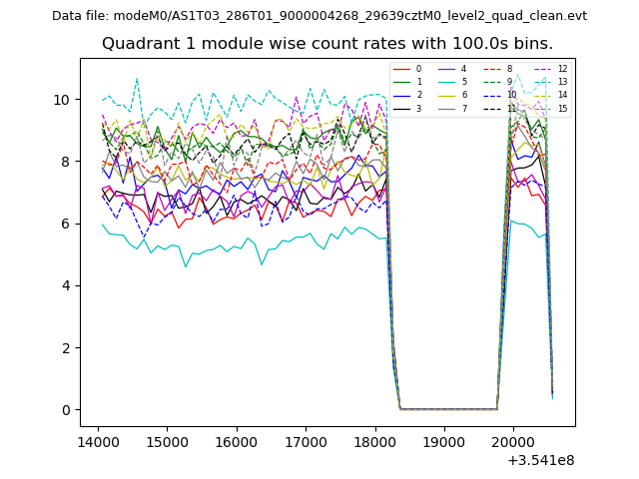The width and height of the screenshot is (639, 479).
Task: Click the x-axis tick label 14000
Action: pyautogui.click(x=97, y=441)
